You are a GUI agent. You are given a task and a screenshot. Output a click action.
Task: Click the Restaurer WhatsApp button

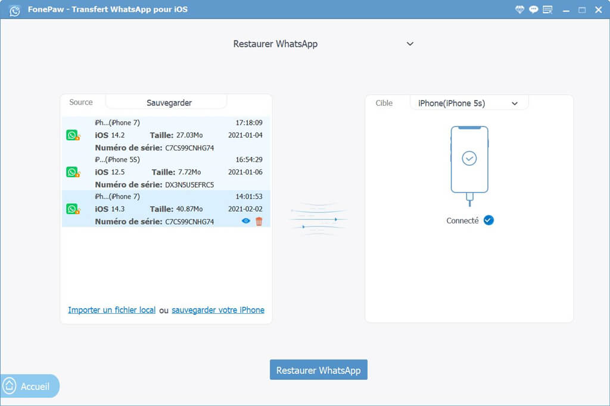click(x=319, y=370)
